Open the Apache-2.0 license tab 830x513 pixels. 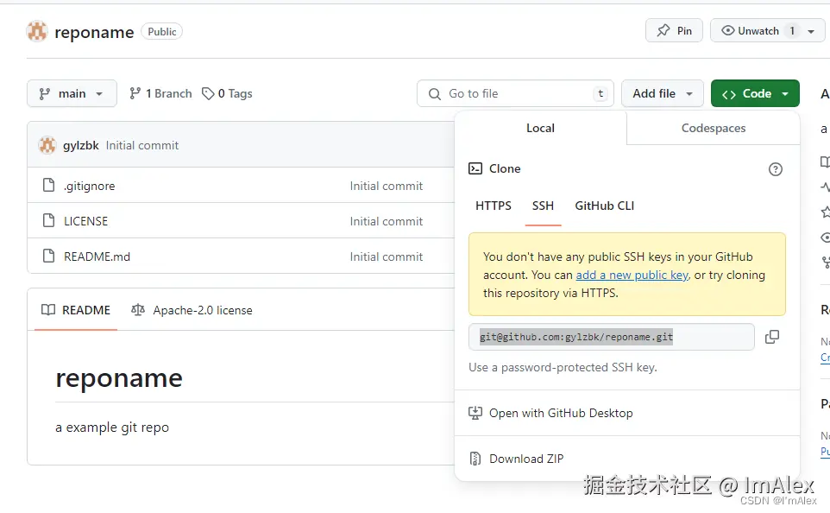point(192,310)
